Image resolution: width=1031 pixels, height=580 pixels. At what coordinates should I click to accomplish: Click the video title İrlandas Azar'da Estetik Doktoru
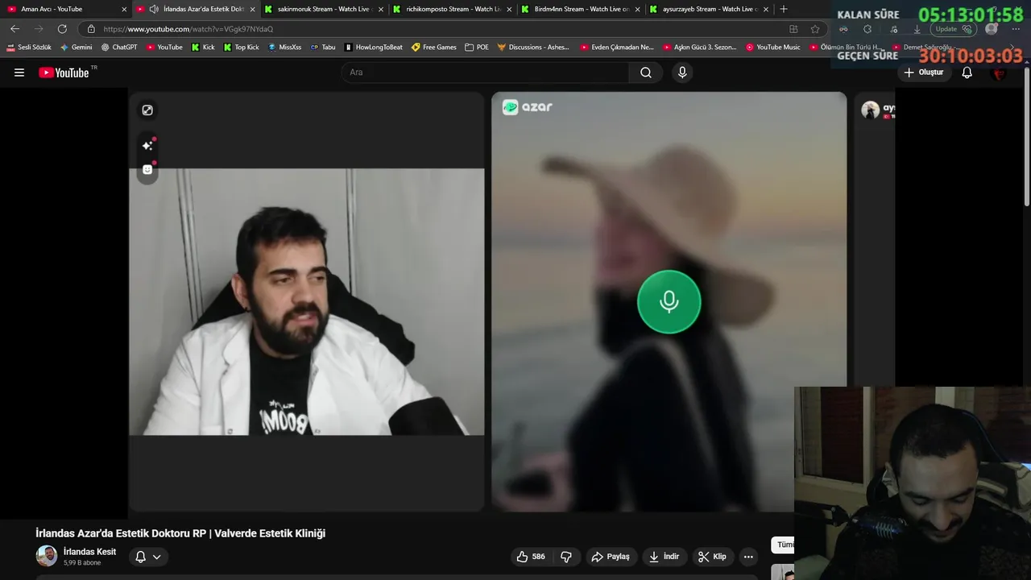(x=180, y=533)
